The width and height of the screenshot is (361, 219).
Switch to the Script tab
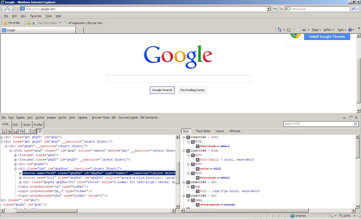click(27, 125)
